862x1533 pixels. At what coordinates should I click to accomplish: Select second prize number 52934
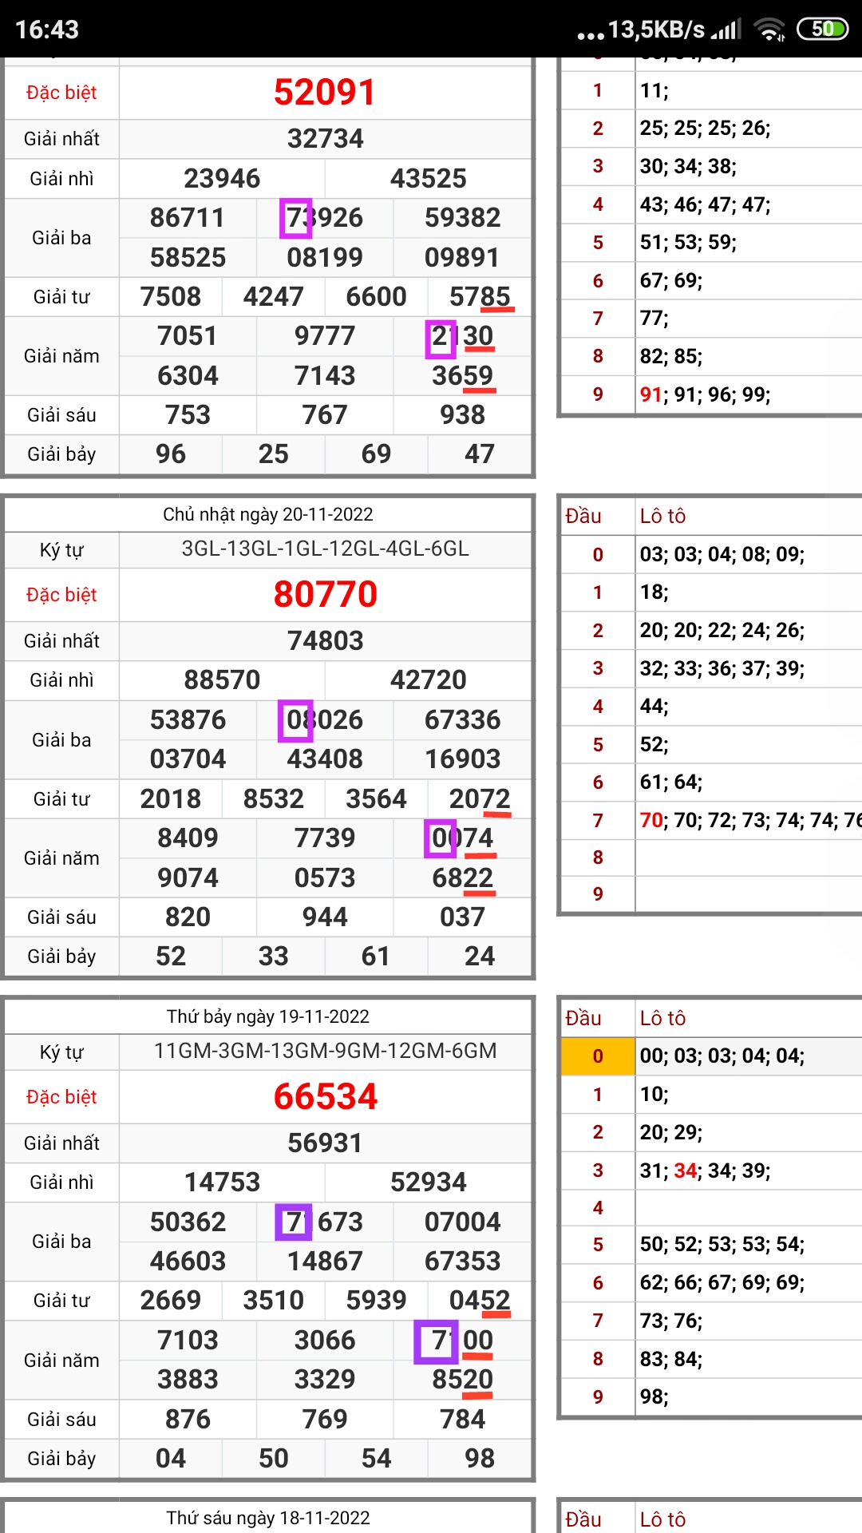[428, 1182]
